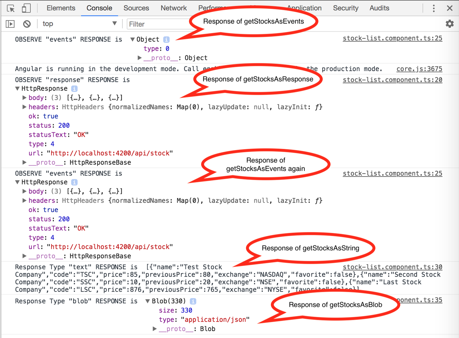Viewport: 459px width, 338px height.
Task: Select the inspect element cursor tool
Action: [x=11, y=8]
